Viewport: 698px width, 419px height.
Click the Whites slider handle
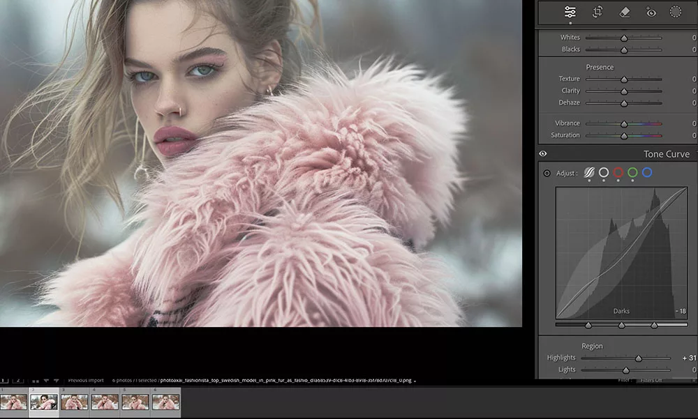point(624,39)
